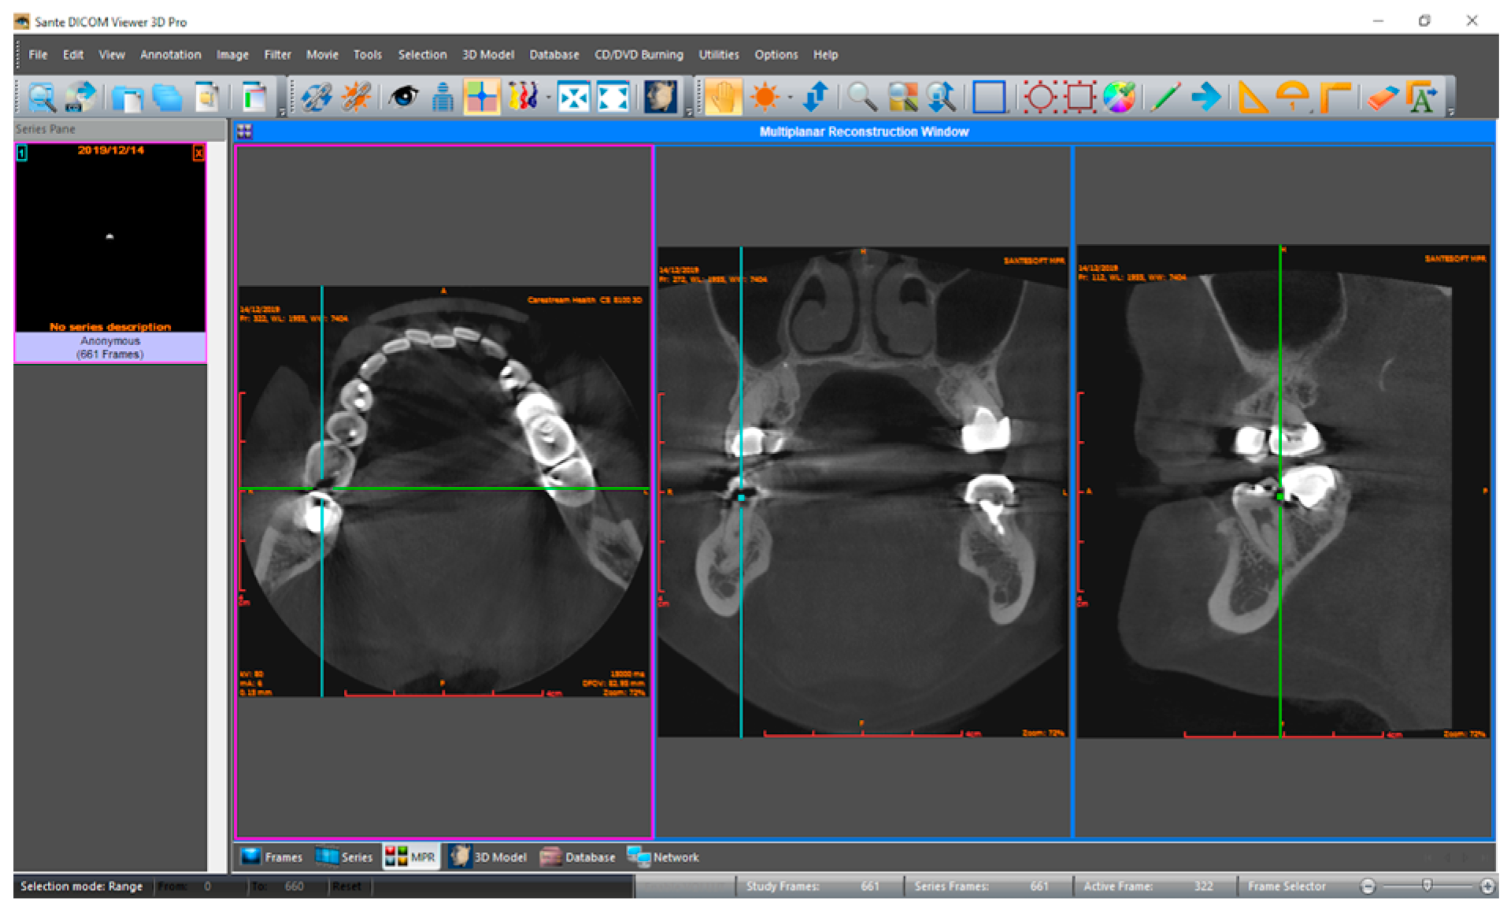Viewport: 1511px width, 913px height.
Task: Open the brightness and contrast tool
Action: [764, 96]
